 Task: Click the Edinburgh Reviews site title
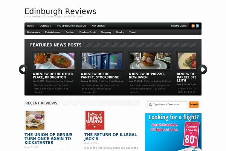(60, 11)
